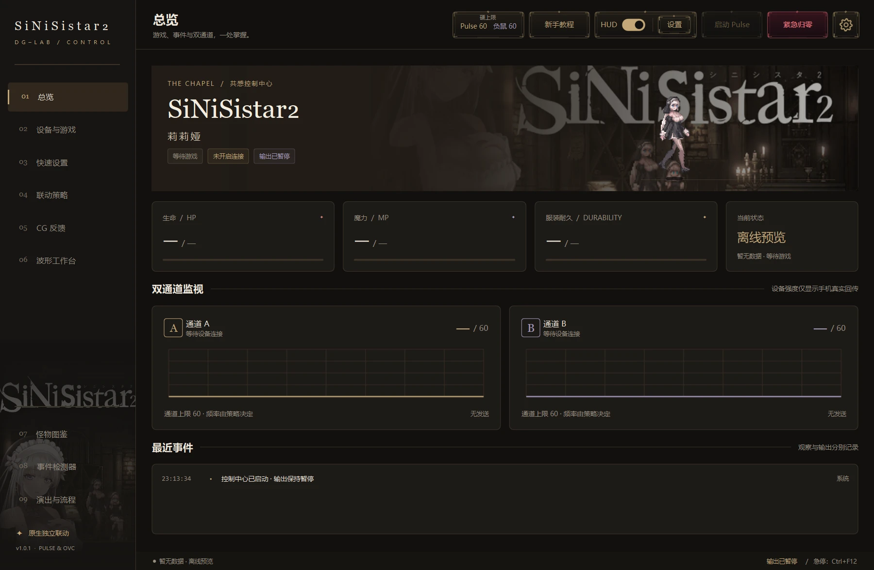Open the gear settings icon in header
This screenshot has width=874, height=570.
tap(846, 25)
